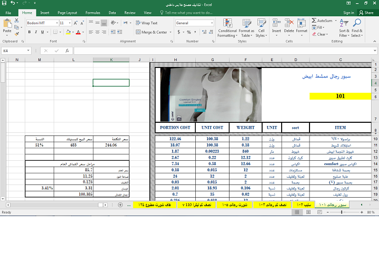This screenshot has width=379, height=253.
Task: Increase font size with the larger A icon
Action: 76,23
